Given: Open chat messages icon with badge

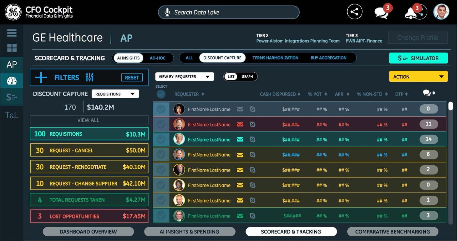Looking at the screenshot, I should pos(382,12).
